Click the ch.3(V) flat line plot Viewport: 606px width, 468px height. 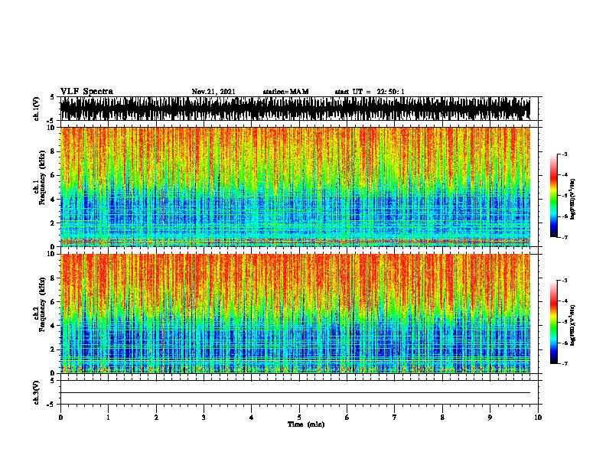tap(298, 392)
